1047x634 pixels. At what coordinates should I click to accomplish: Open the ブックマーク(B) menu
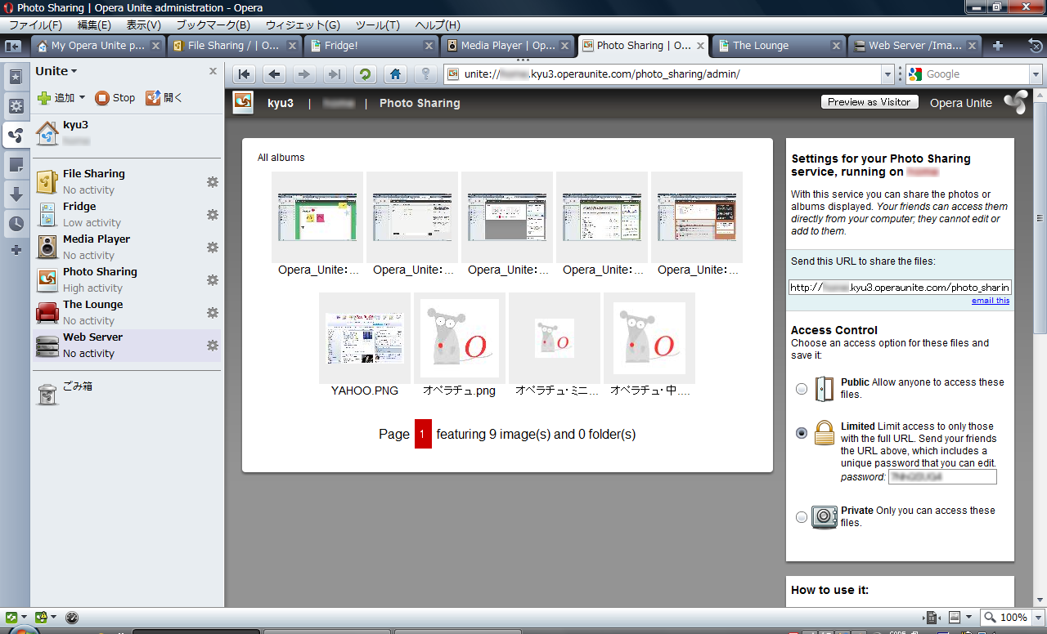(213, 25)
